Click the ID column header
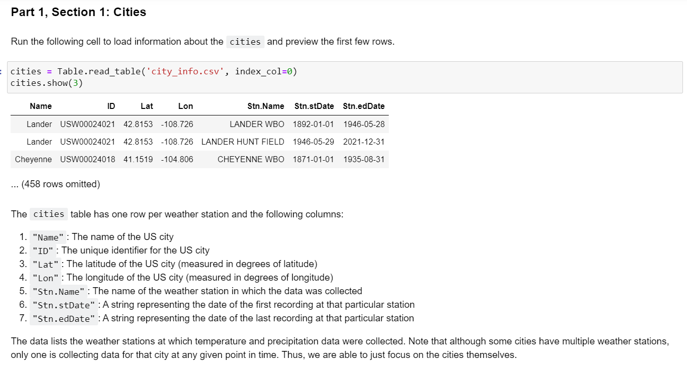Screen dimensions: 687x368 tap(111, 106)
